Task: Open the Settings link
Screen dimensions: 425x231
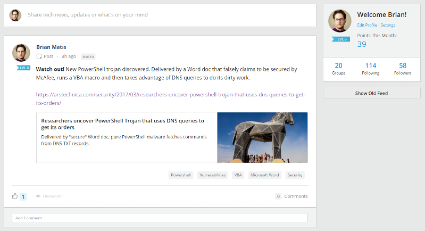Action: click(x=388, y=25)
